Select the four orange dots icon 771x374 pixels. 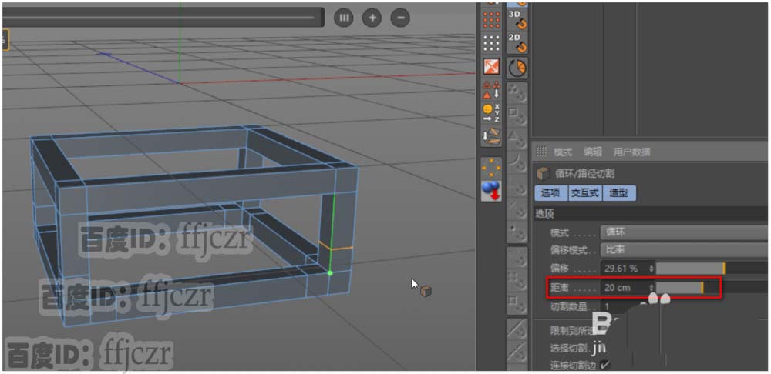pyautogui.click(x=491, y=169)
